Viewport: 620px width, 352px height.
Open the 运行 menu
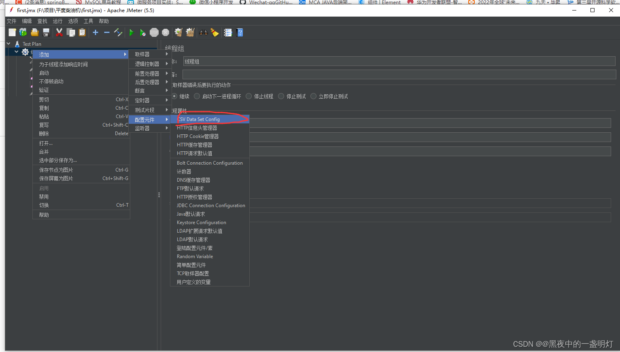(x=58, y=21)
